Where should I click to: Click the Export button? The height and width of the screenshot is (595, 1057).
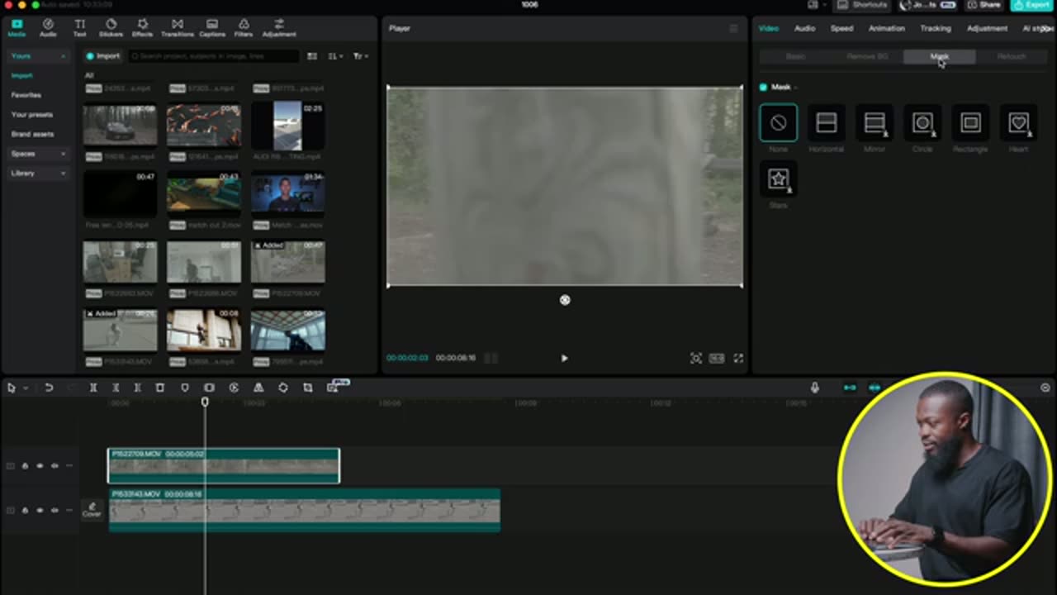click(x=1031, y=5)
